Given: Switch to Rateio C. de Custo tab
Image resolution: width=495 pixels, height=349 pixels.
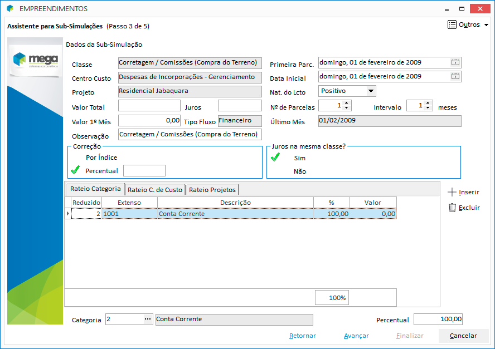Looking at the screenshot, I should [155, 190].
